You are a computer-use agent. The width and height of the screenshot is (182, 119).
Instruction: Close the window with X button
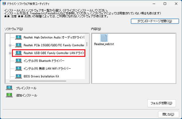point(176,4)
